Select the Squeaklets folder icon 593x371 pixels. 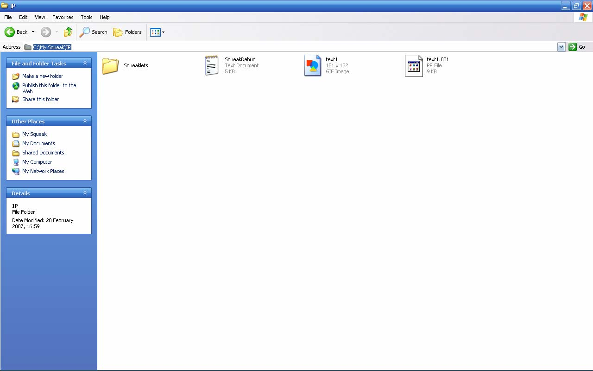[x=110, y=65]
